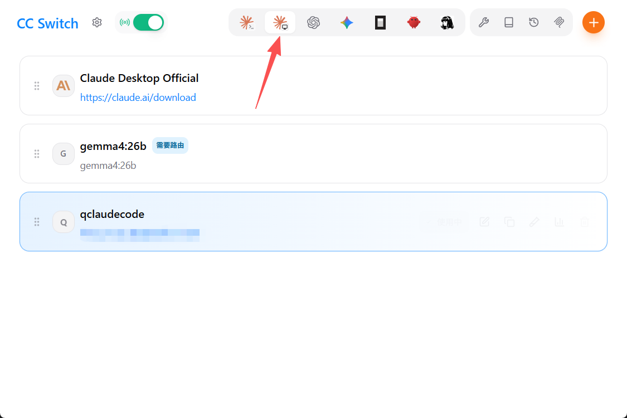Viewport: 627px width, 418px height.
Task: Grab the drag handle of Claude Desktop Official
Action: point(37,86)
